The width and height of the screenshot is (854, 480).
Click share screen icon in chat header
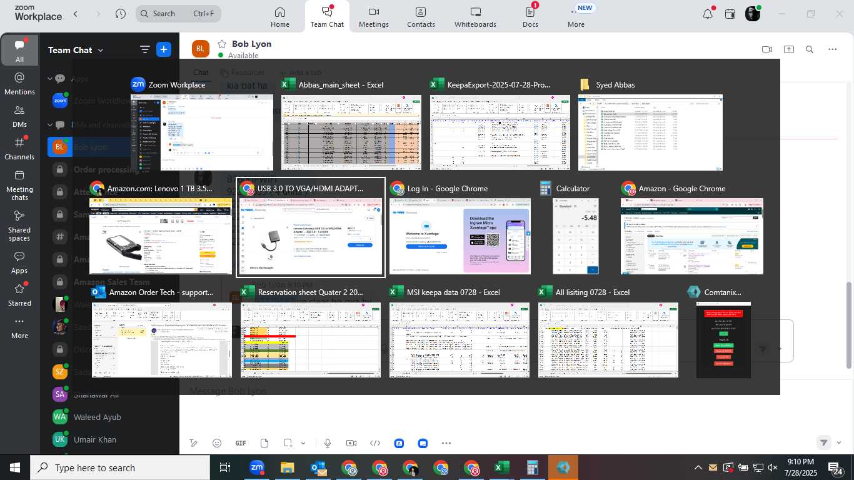click(789, 49)
